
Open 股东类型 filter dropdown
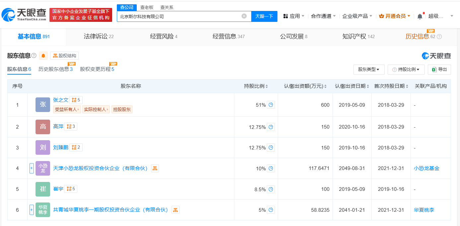(369, 69)
